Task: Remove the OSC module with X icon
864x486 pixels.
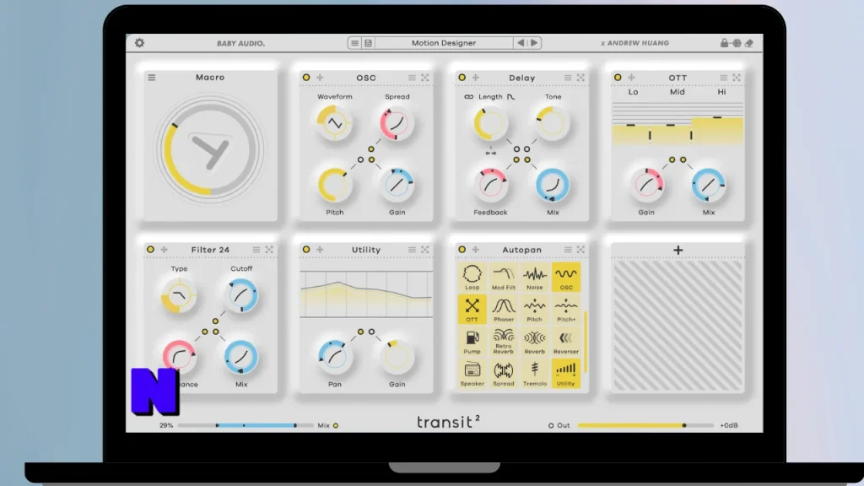Action: [x=425, y=78]
